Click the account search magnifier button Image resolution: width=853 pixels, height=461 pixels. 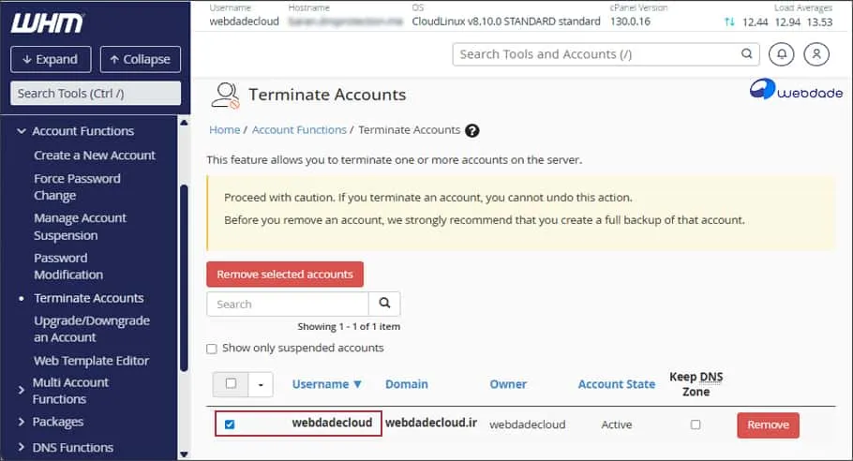click(384, 304)
